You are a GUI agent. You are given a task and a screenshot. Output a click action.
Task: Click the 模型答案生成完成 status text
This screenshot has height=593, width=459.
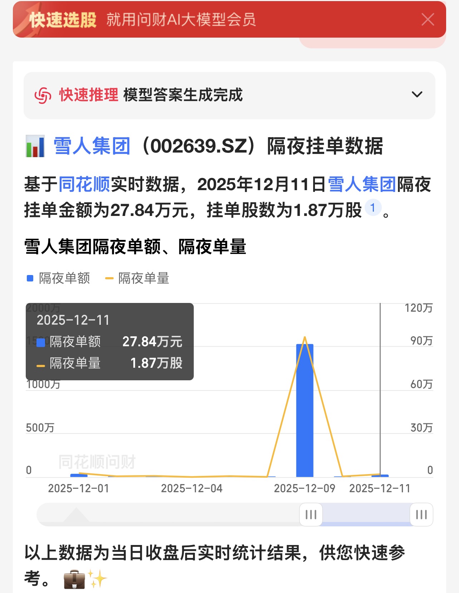click(183, 95)
